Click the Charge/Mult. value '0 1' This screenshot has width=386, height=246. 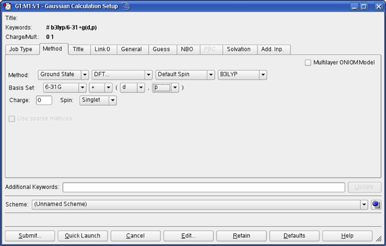tap(50, 37)
